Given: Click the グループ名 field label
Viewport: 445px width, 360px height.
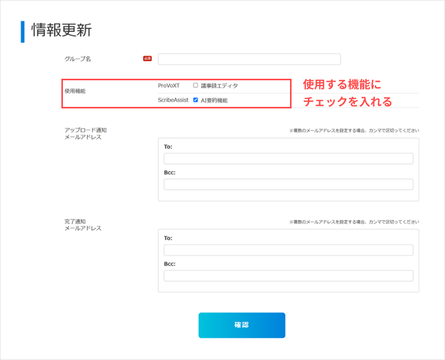Looking at the screenshot, I should tap(78, 59).
